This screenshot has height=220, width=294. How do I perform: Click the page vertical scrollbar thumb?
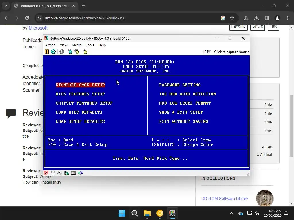(291, 126)
